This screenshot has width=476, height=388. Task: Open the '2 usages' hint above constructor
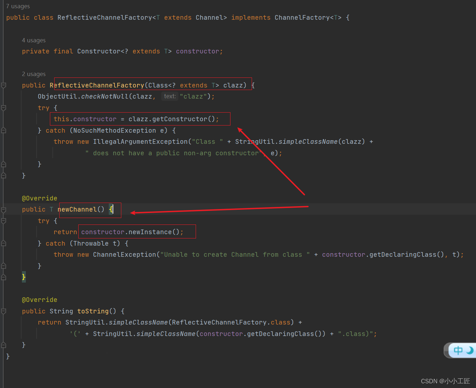pyautogui.click(x=34, y=74)
